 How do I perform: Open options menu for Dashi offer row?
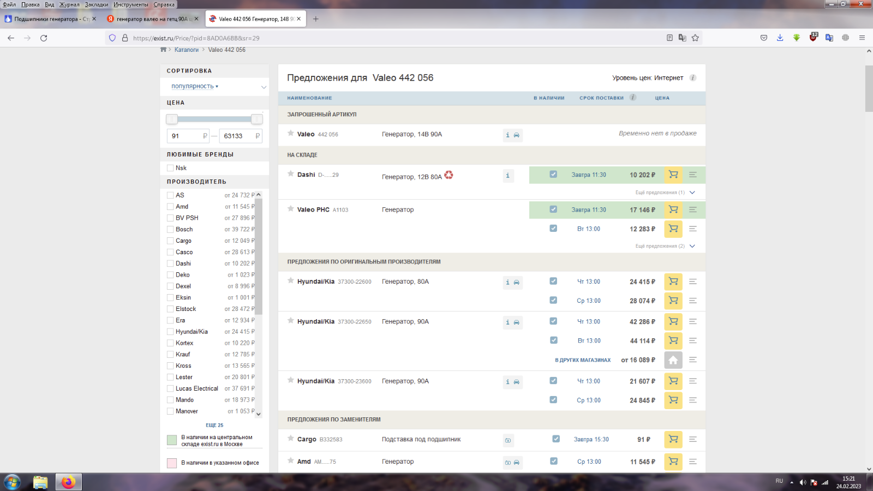point(693,175)
